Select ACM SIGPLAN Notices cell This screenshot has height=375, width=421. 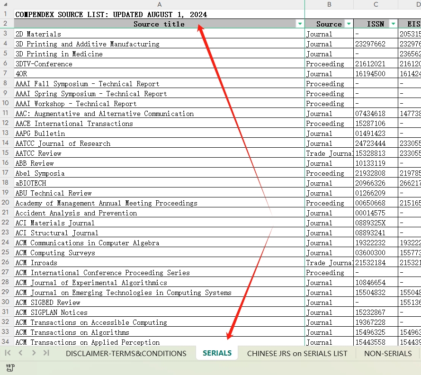click(x=159, y=312)
